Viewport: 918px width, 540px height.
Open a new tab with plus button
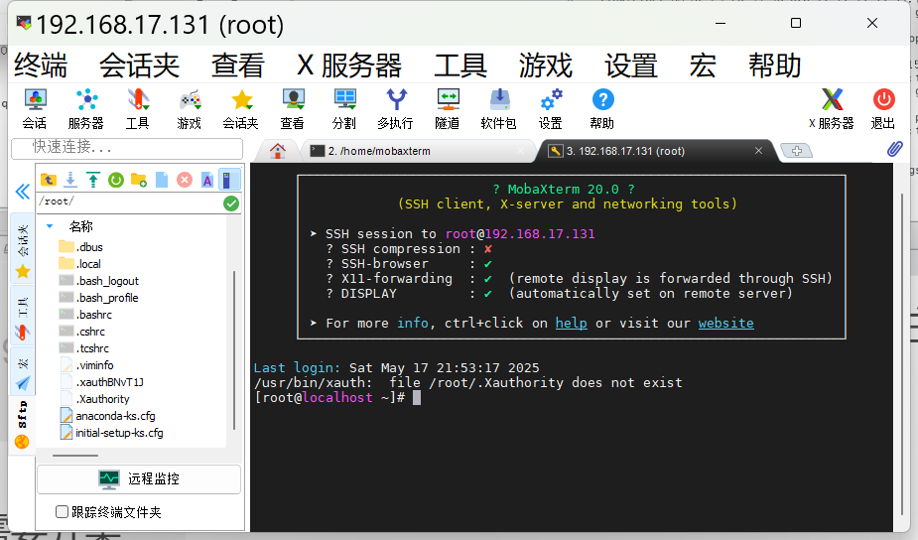click(797, 151)
